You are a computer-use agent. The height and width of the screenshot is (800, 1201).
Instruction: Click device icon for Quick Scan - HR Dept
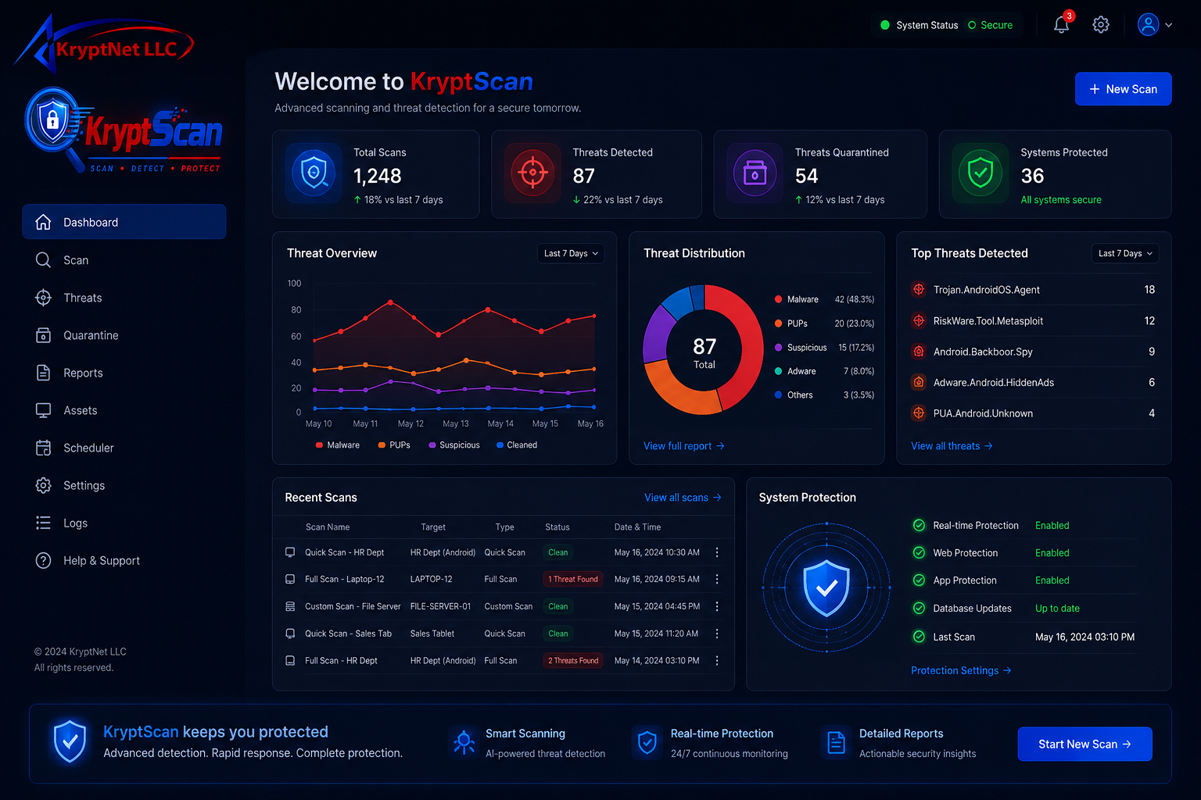click(x=290, y=552)
